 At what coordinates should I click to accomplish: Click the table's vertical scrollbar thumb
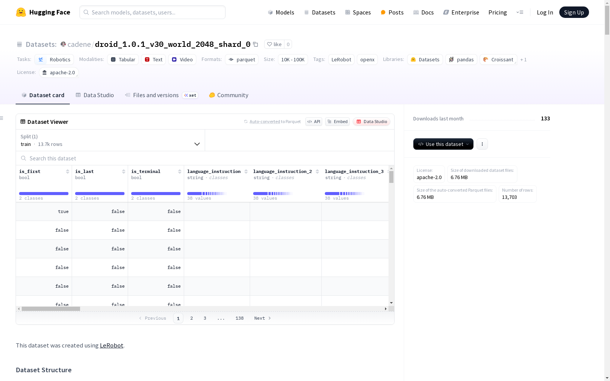click(x=391, y=177)
